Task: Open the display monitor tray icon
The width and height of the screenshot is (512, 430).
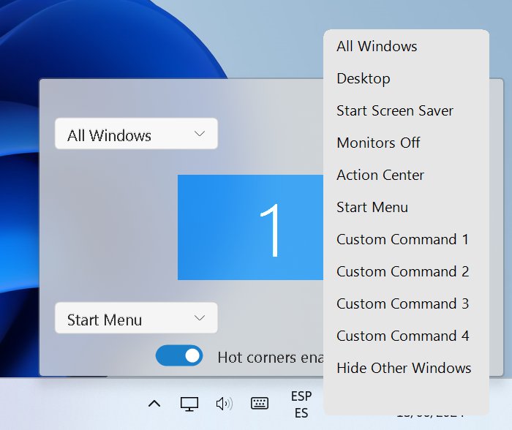Action: coord(189,404)
